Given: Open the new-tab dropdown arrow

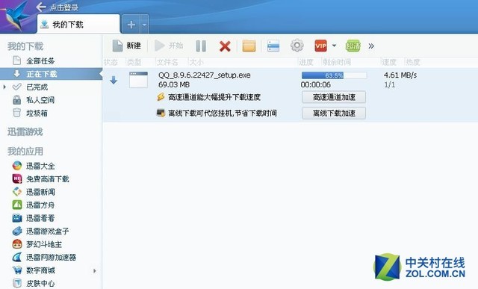Looking at the screenshot, I should 144,24.
